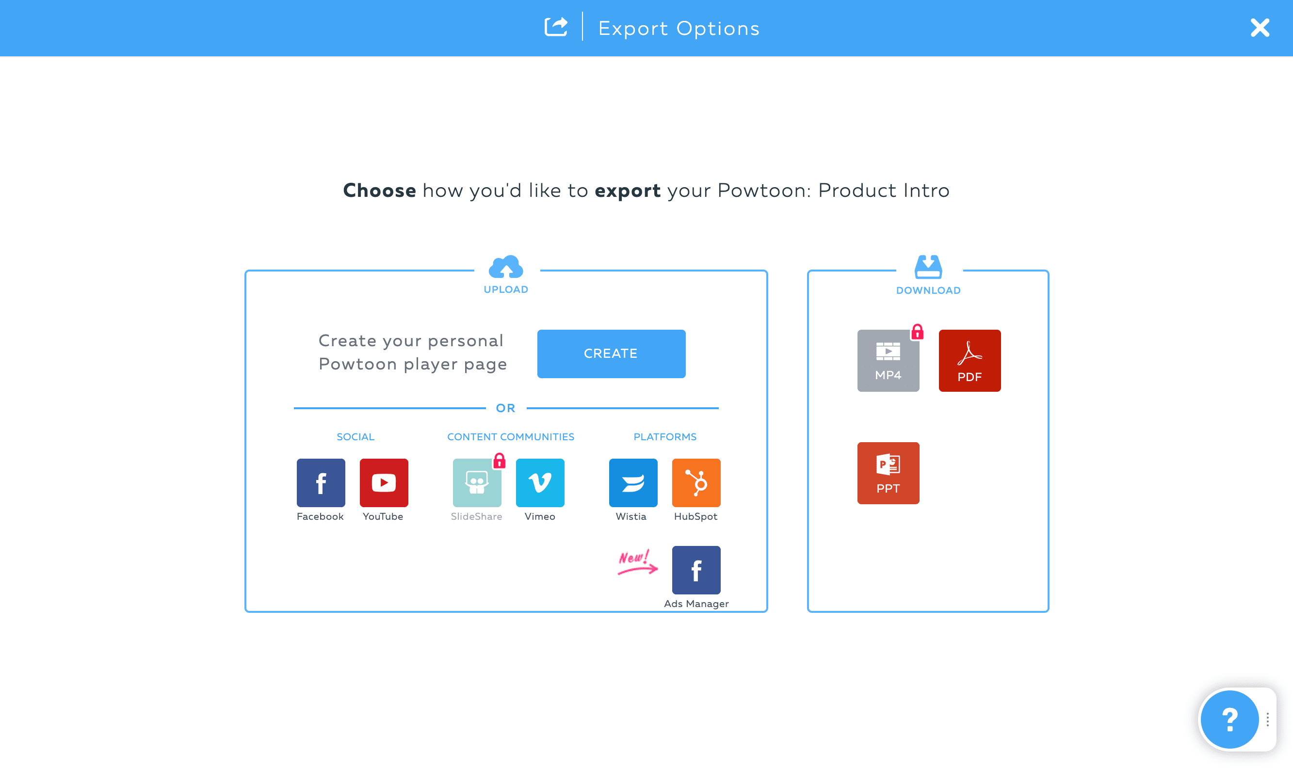1293x768 pixels.
Task: Close the Export Options dialog
Action: 1260,28
